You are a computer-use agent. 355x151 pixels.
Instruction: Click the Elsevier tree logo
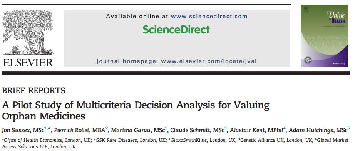(28, 33)
